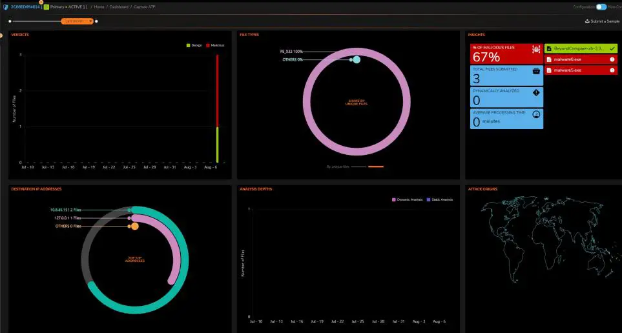Toggle the Dynamic Analysis legend entry
Image resolution: width=622 pixels, height=333 pixels.
click(408, 199)
